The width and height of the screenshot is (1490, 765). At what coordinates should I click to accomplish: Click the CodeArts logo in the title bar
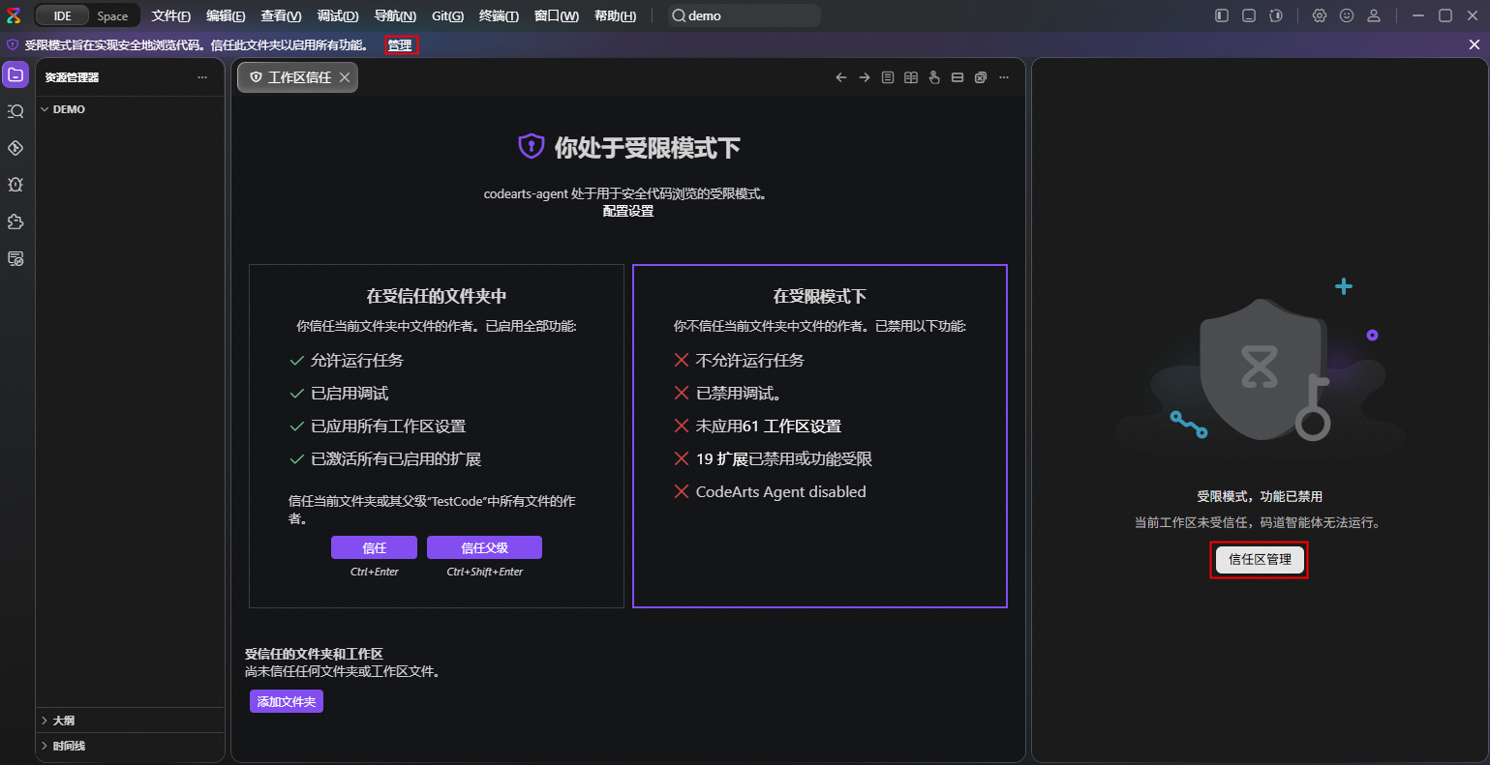tap(14, 15)
